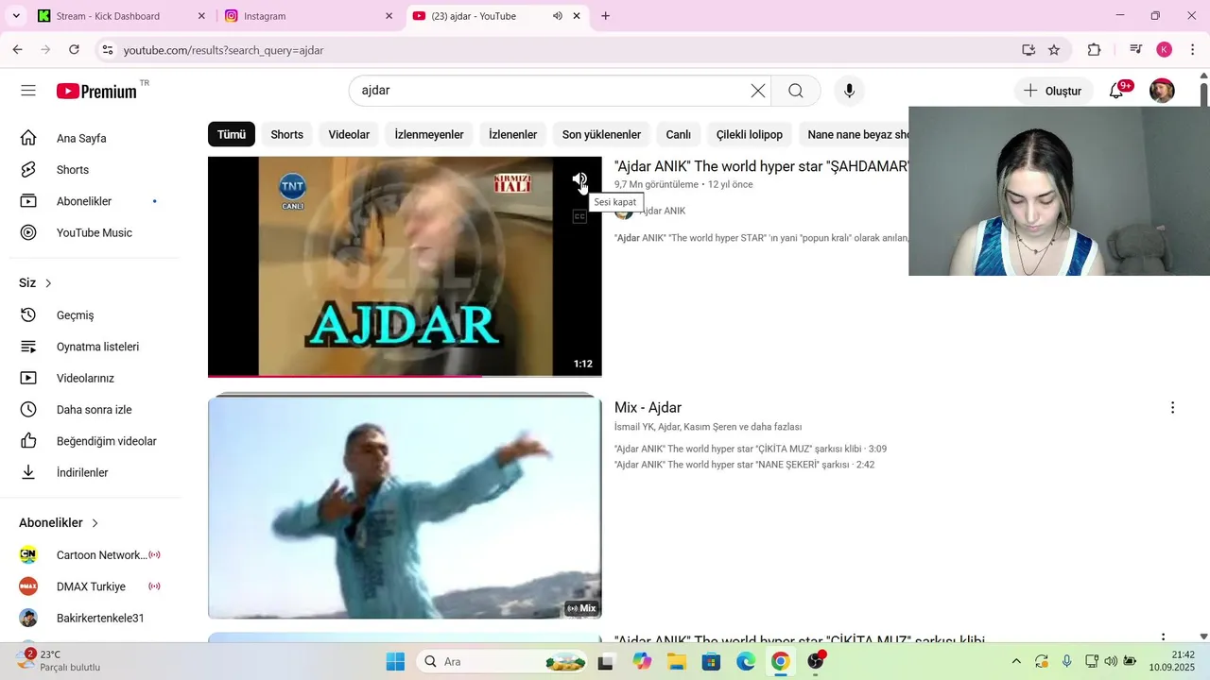Open Microsoft Edge from the taskbar
Viewport: 1210px width, 680px height.
click(746, 661)
